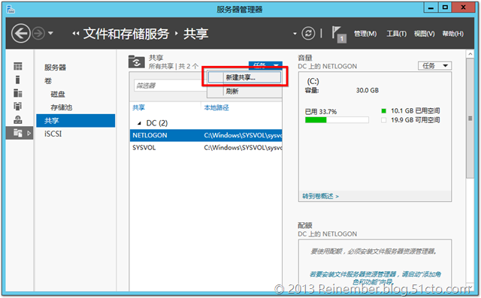
Task: Click the shares folder icon in tile header
Action: pyautogui.click(x=137, y=62)
